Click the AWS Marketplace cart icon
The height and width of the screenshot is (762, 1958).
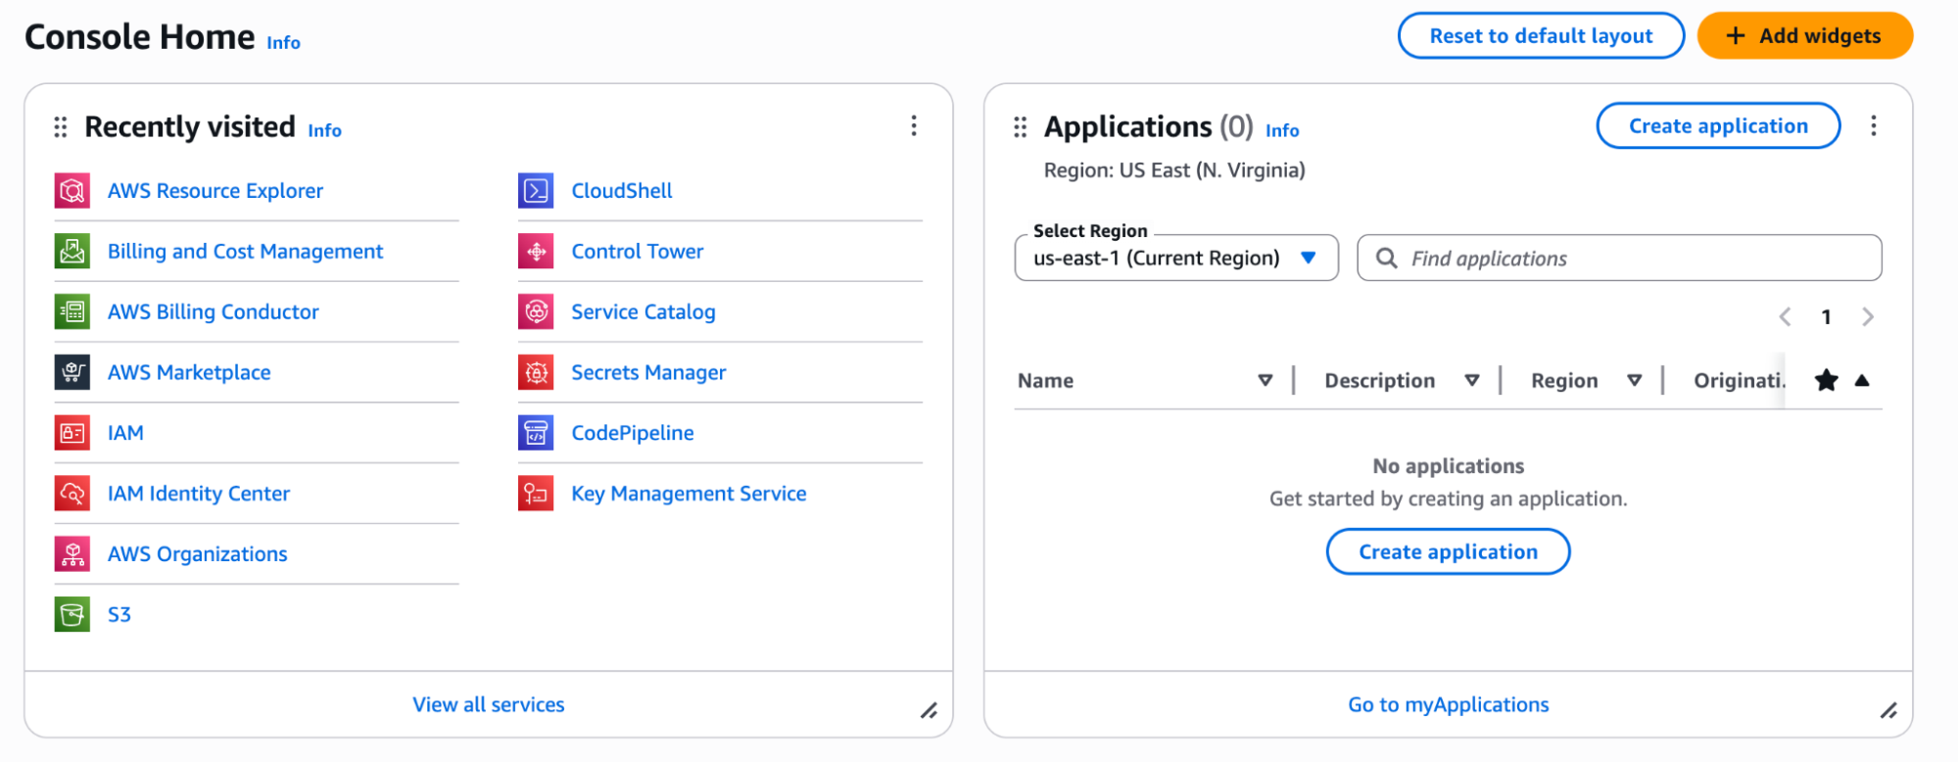coord(72,372)
